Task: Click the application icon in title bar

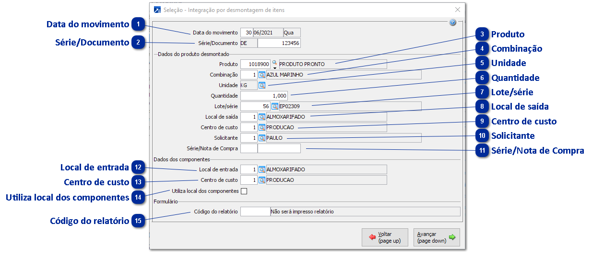Action: point(157,10)
